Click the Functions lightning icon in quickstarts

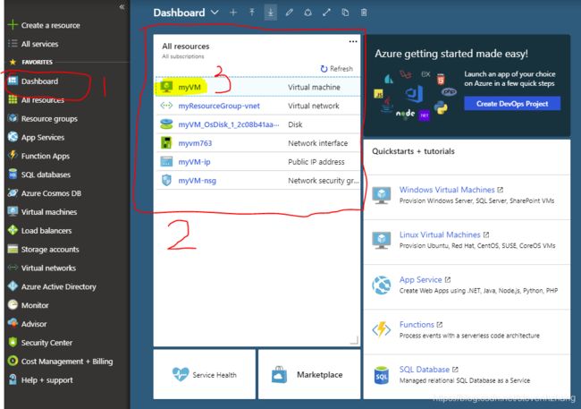[x=382, y=330]
